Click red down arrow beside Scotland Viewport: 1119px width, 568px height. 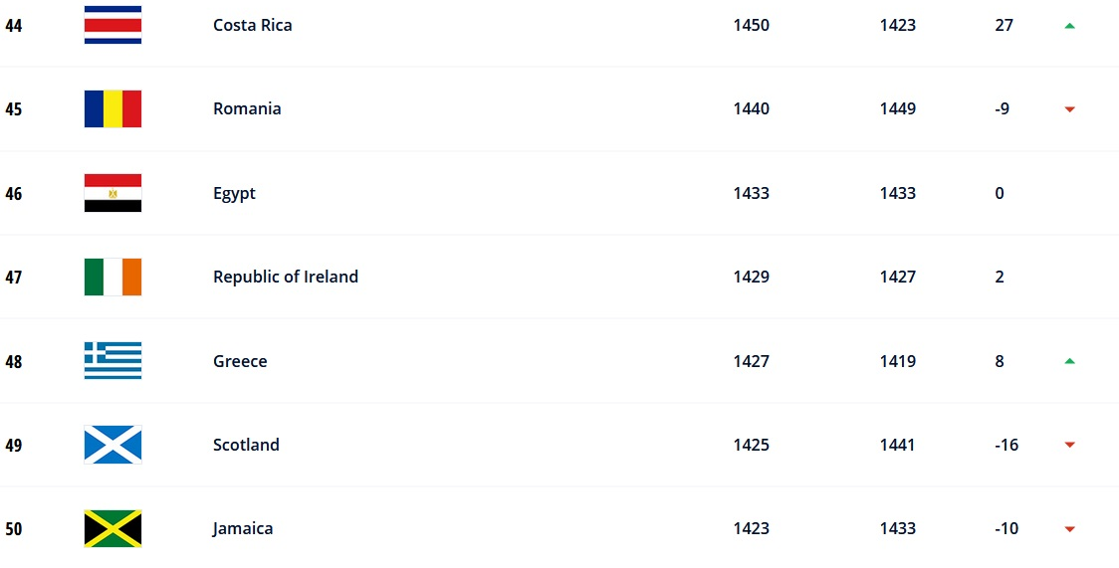click(x=1069, y=446)
